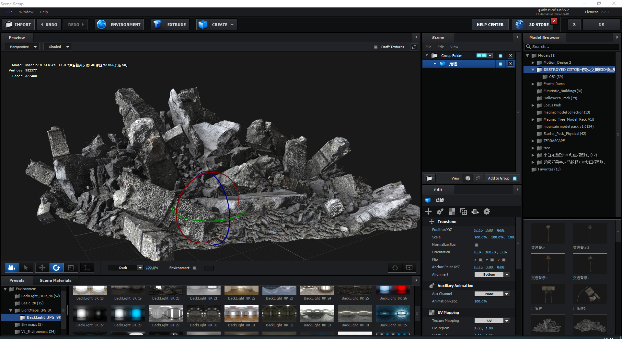Open the Create New Folder icon above View controls
The height and width of the screenshot is (339, 622).
coord(429,178)
